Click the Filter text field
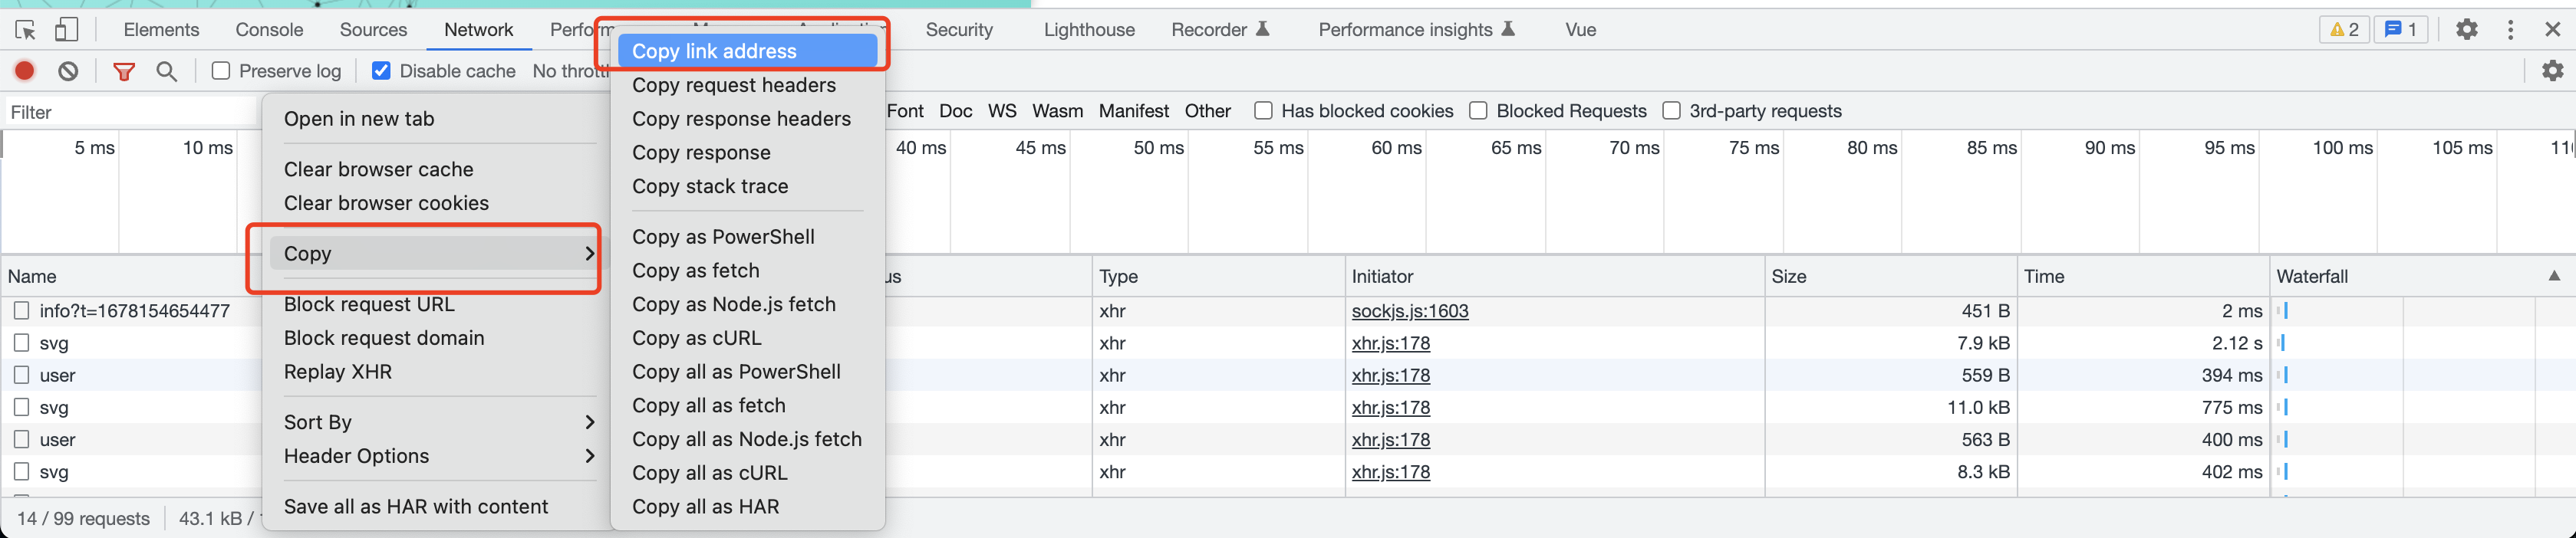Screen dimensions: 2576x538 130,113
